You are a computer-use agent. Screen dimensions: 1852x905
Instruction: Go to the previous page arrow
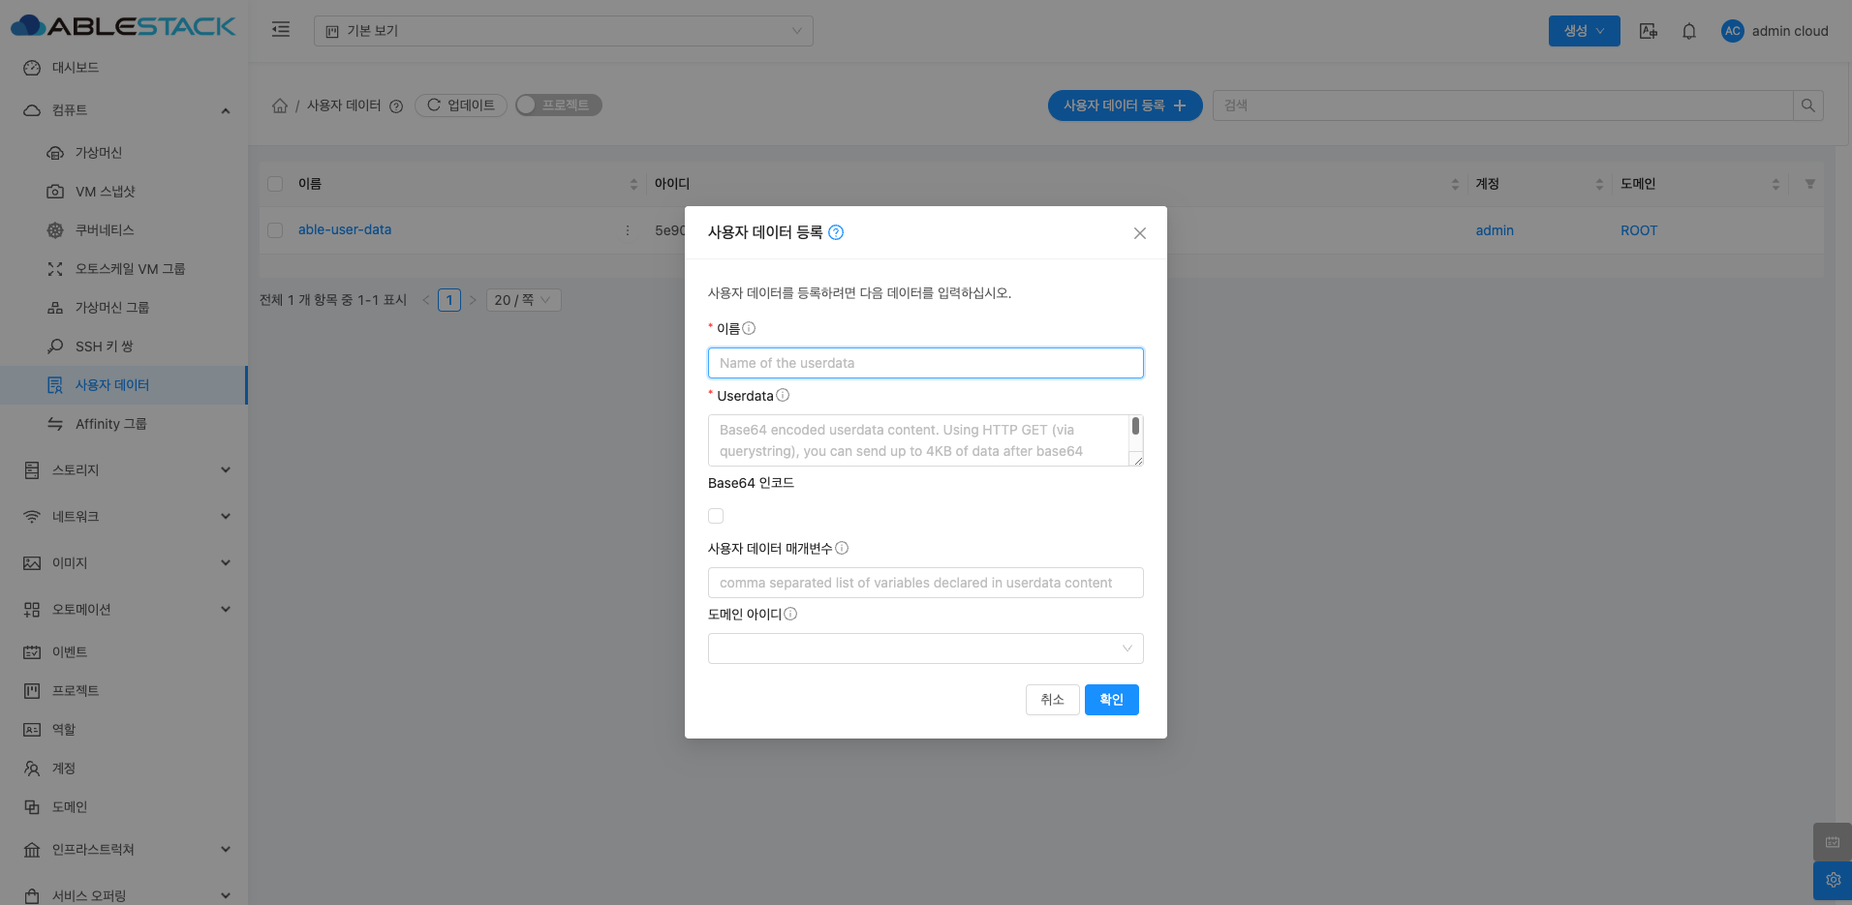pyautogui.click(x=425, y=300)
